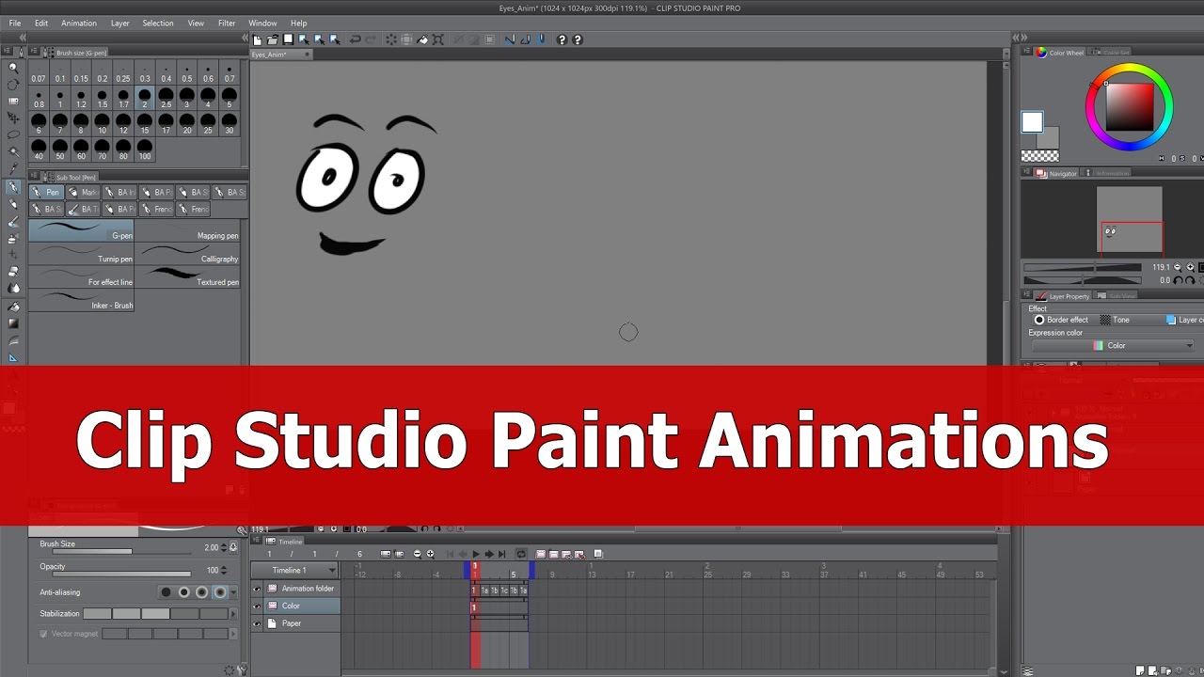The image size is (1204, 677).
Task: Select the Calligraphy sub tool
Action: click(187, 254)
